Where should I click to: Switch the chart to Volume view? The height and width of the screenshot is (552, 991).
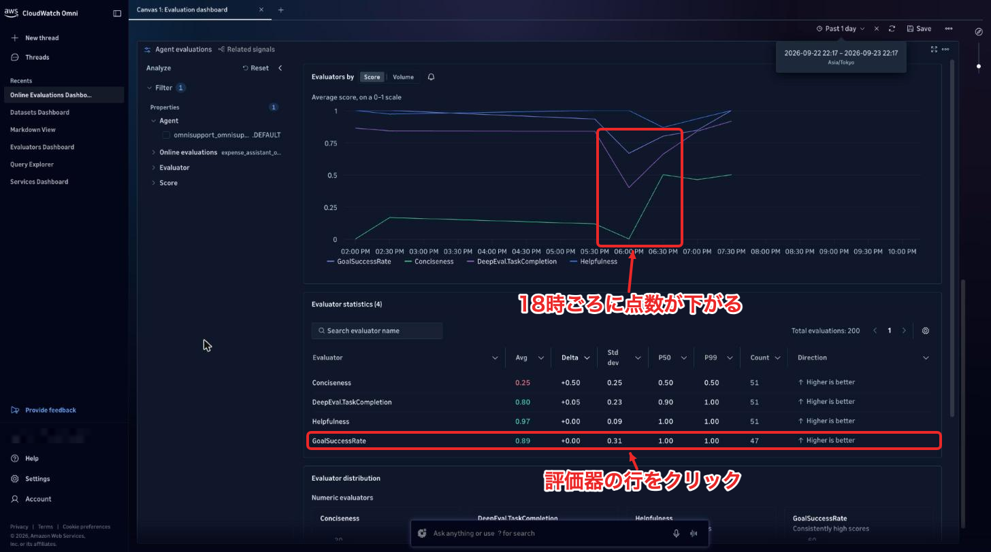tap(403, 77)
